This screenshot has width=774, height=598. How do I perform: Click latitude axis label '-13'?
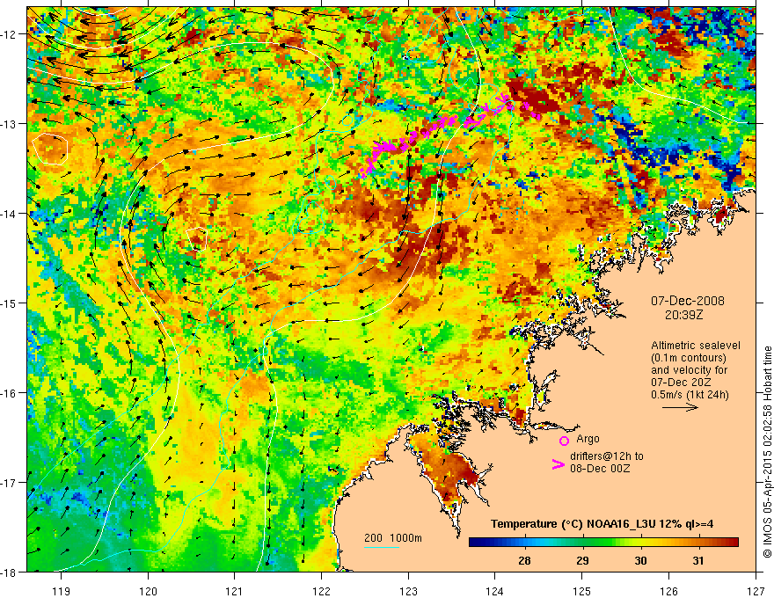click(10, 124)
